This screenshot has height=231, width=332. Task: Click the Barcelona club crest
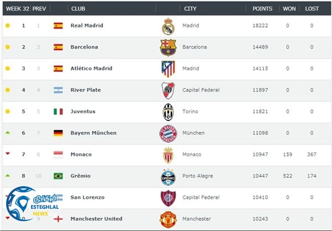(168, 48)
